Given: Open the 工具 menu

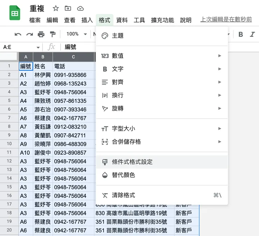Looking at the screenshot, I should pos(139,20).
